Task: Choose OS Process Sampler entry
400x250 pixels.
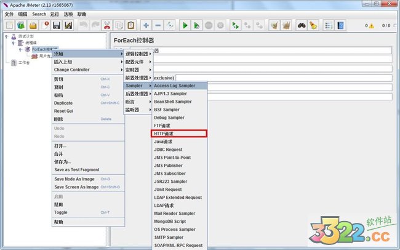Action: (x=180, y=229)
